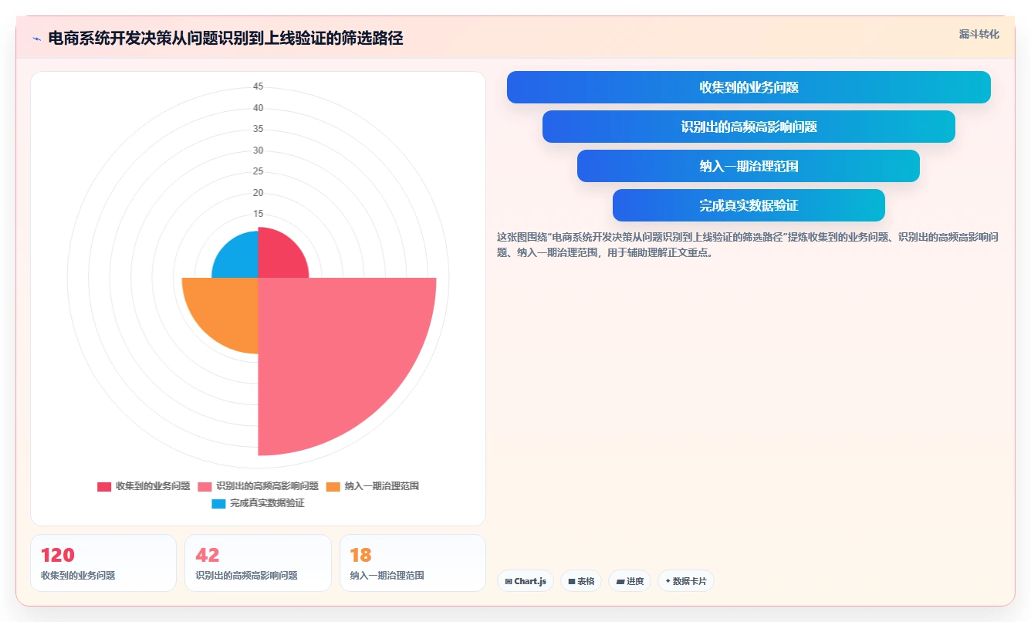Click the lightning icon beside the title
This screenshot has height=622, width=1031.
pos(36,39)
